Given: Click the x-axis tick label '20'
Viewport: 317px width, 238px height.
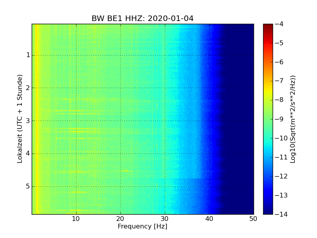Looking at the screenshot, I should [x=120, y=219].
